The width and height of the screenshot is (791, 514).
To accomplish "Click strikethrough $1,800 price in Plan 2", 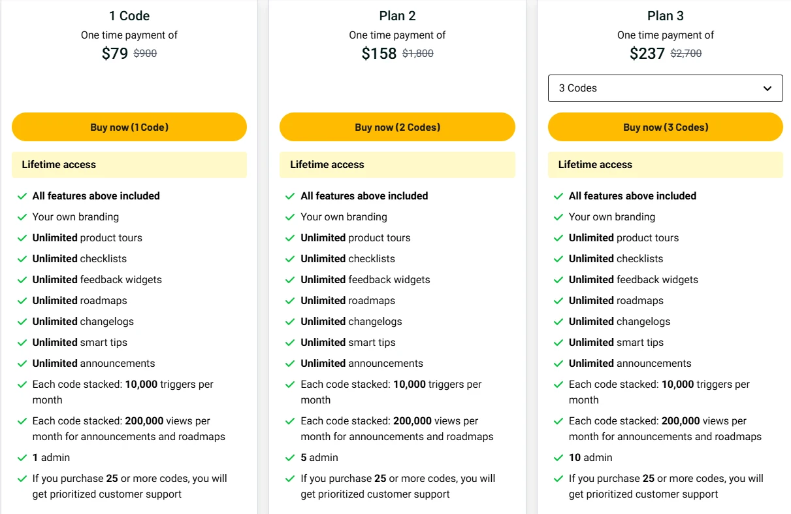I will (x=418, y=54).
